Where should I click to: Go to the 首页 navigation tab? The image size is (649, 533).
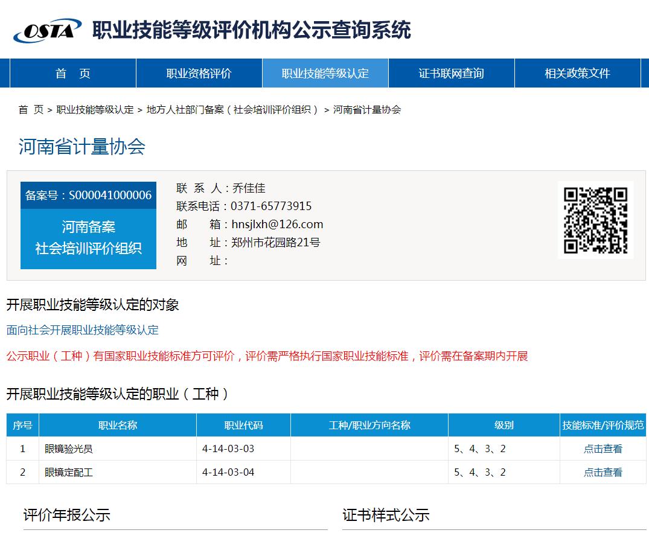(73, 73)
